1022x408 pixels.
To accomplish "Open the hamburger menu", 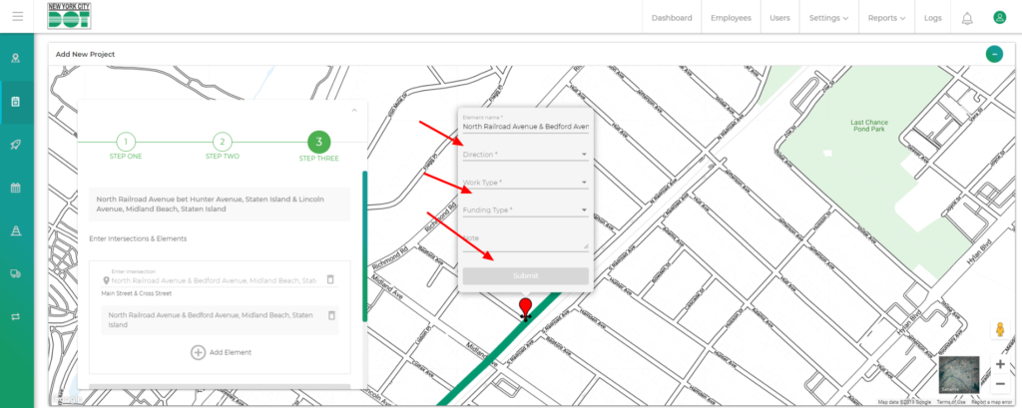I will coord(17,17).
